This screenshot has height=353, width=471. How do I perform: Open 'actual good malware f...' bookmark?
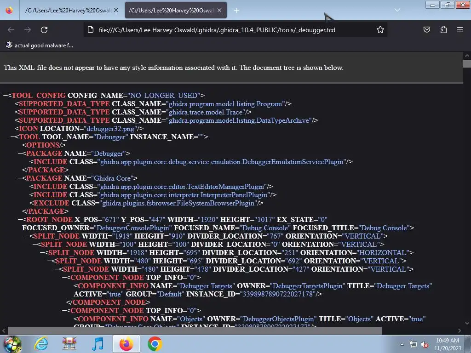coord(40,46)
